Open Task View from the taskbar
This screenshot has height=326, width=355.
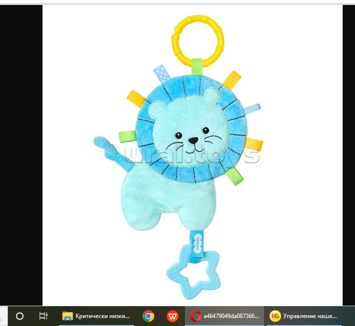43,316
